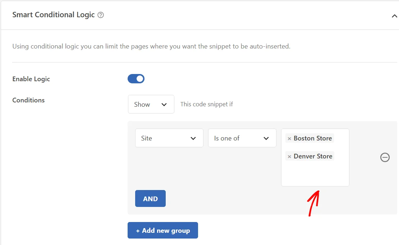Open the Is one of operator dropdown
Image resolution: width=399 pixels, height=245 pixels.
click(x=242, y=138)
